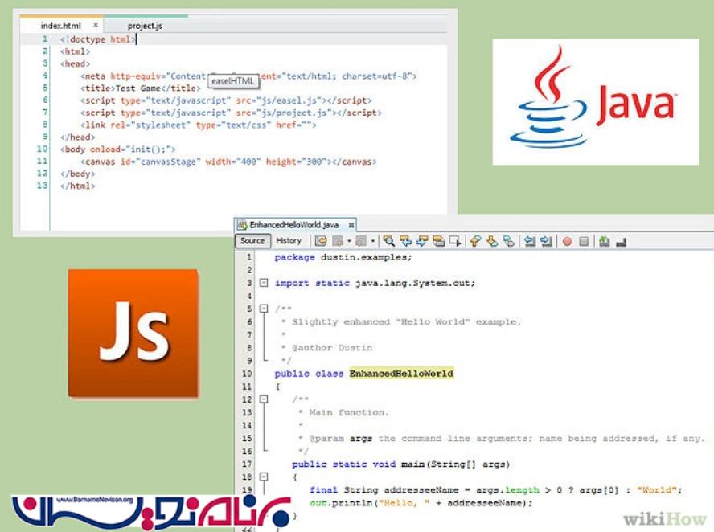
Task: Click the Uncomment code icon
Action: click(621, 242)
